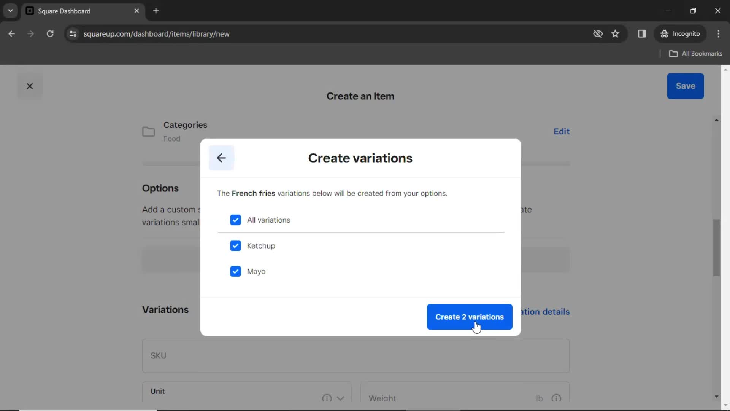Click the browser back navigation arrow
This screenshot has height=411, width=730.
(12, 34)
